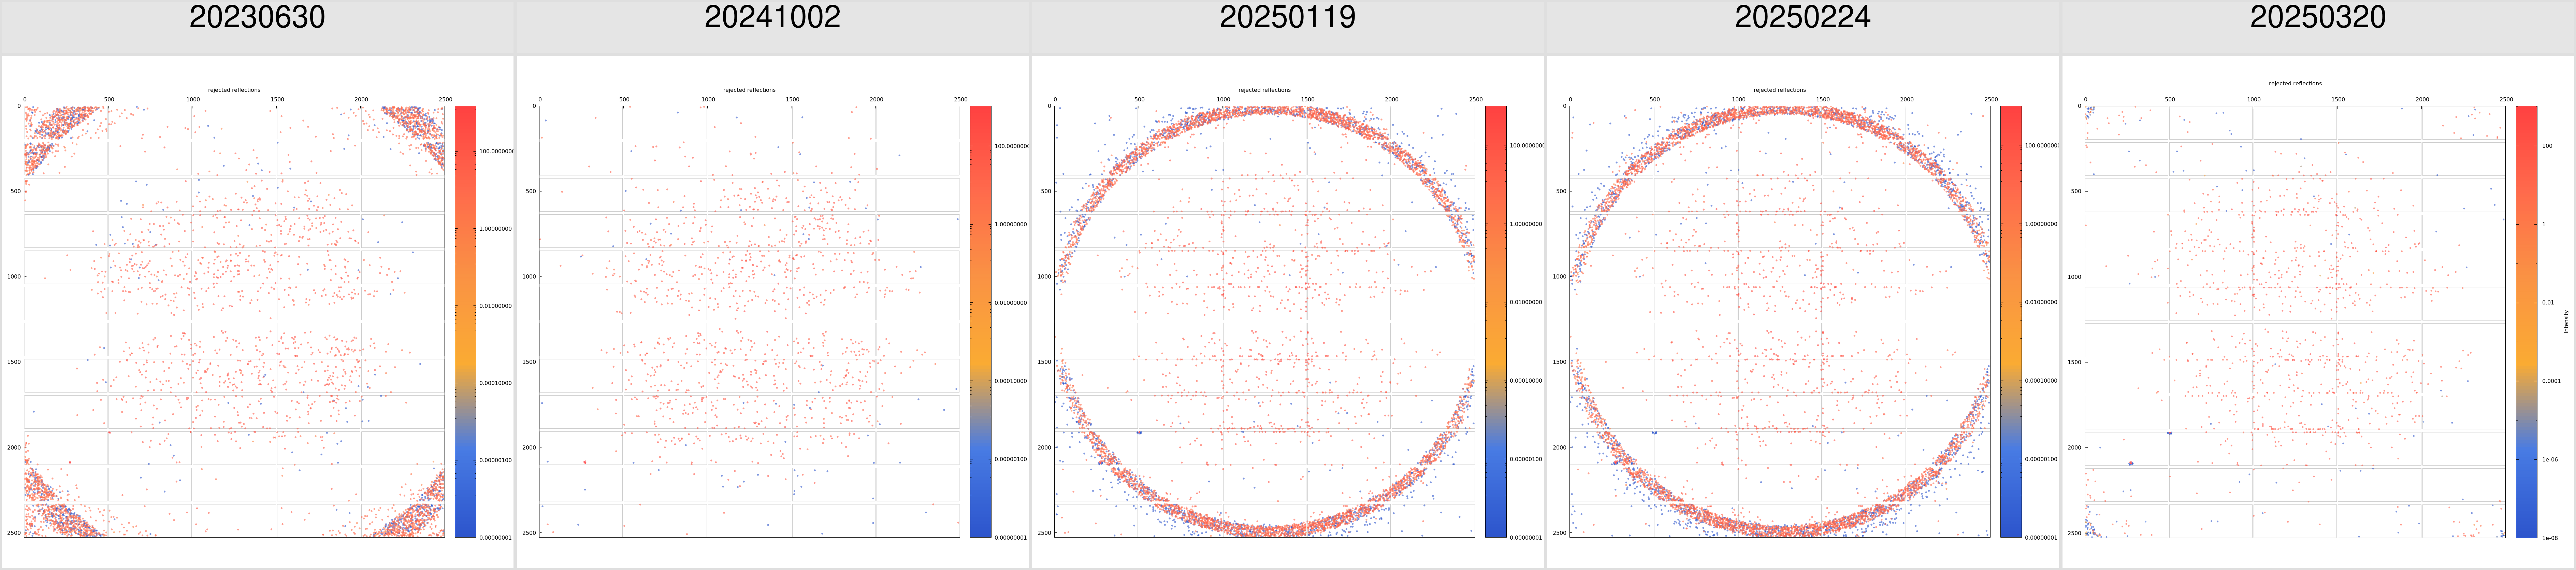Click the y-axis '2000' tick in 20250119 panel
The width and height of the screenshot is (2576, 570).
(x=1044, y=448)
